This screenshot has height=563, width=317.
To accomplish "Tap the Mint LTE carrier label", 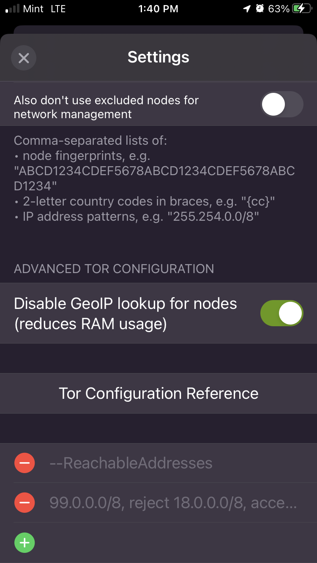I will coord(44,9).
